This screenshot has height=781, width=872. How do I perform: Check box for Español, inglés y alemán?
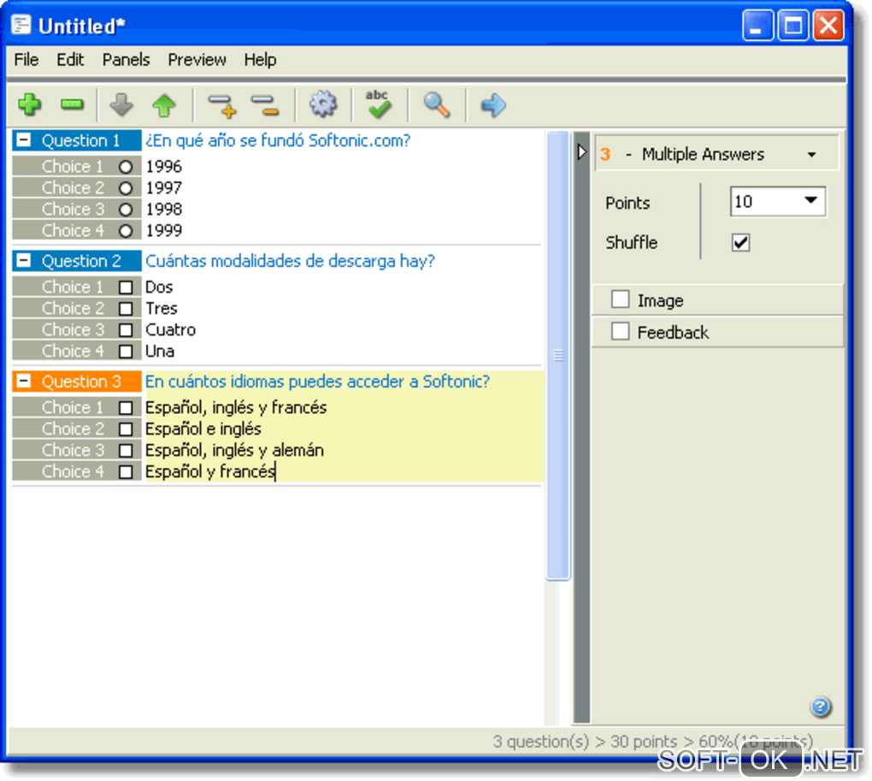click(x=126, y=450)
